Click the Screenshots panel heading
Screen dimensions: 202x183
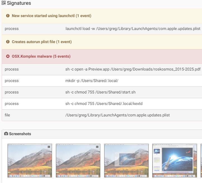[20, 134]
